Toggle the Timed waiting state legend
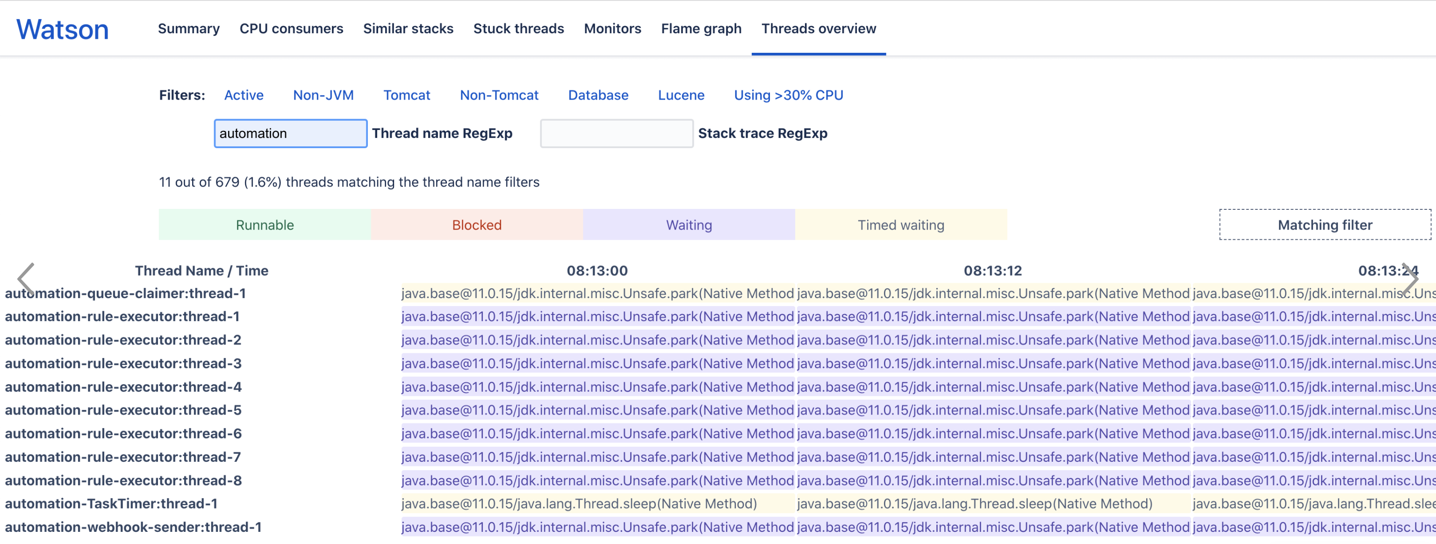Image resolution: width=1436 pixels, height=544 pixels. tap(901, 225)
